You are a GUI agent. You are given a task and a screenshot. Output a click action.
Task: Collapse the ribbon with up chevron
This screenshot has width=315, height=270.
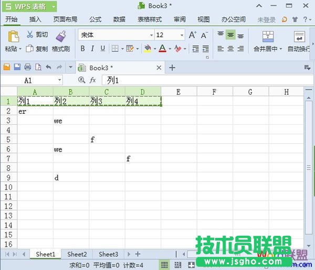259,6
